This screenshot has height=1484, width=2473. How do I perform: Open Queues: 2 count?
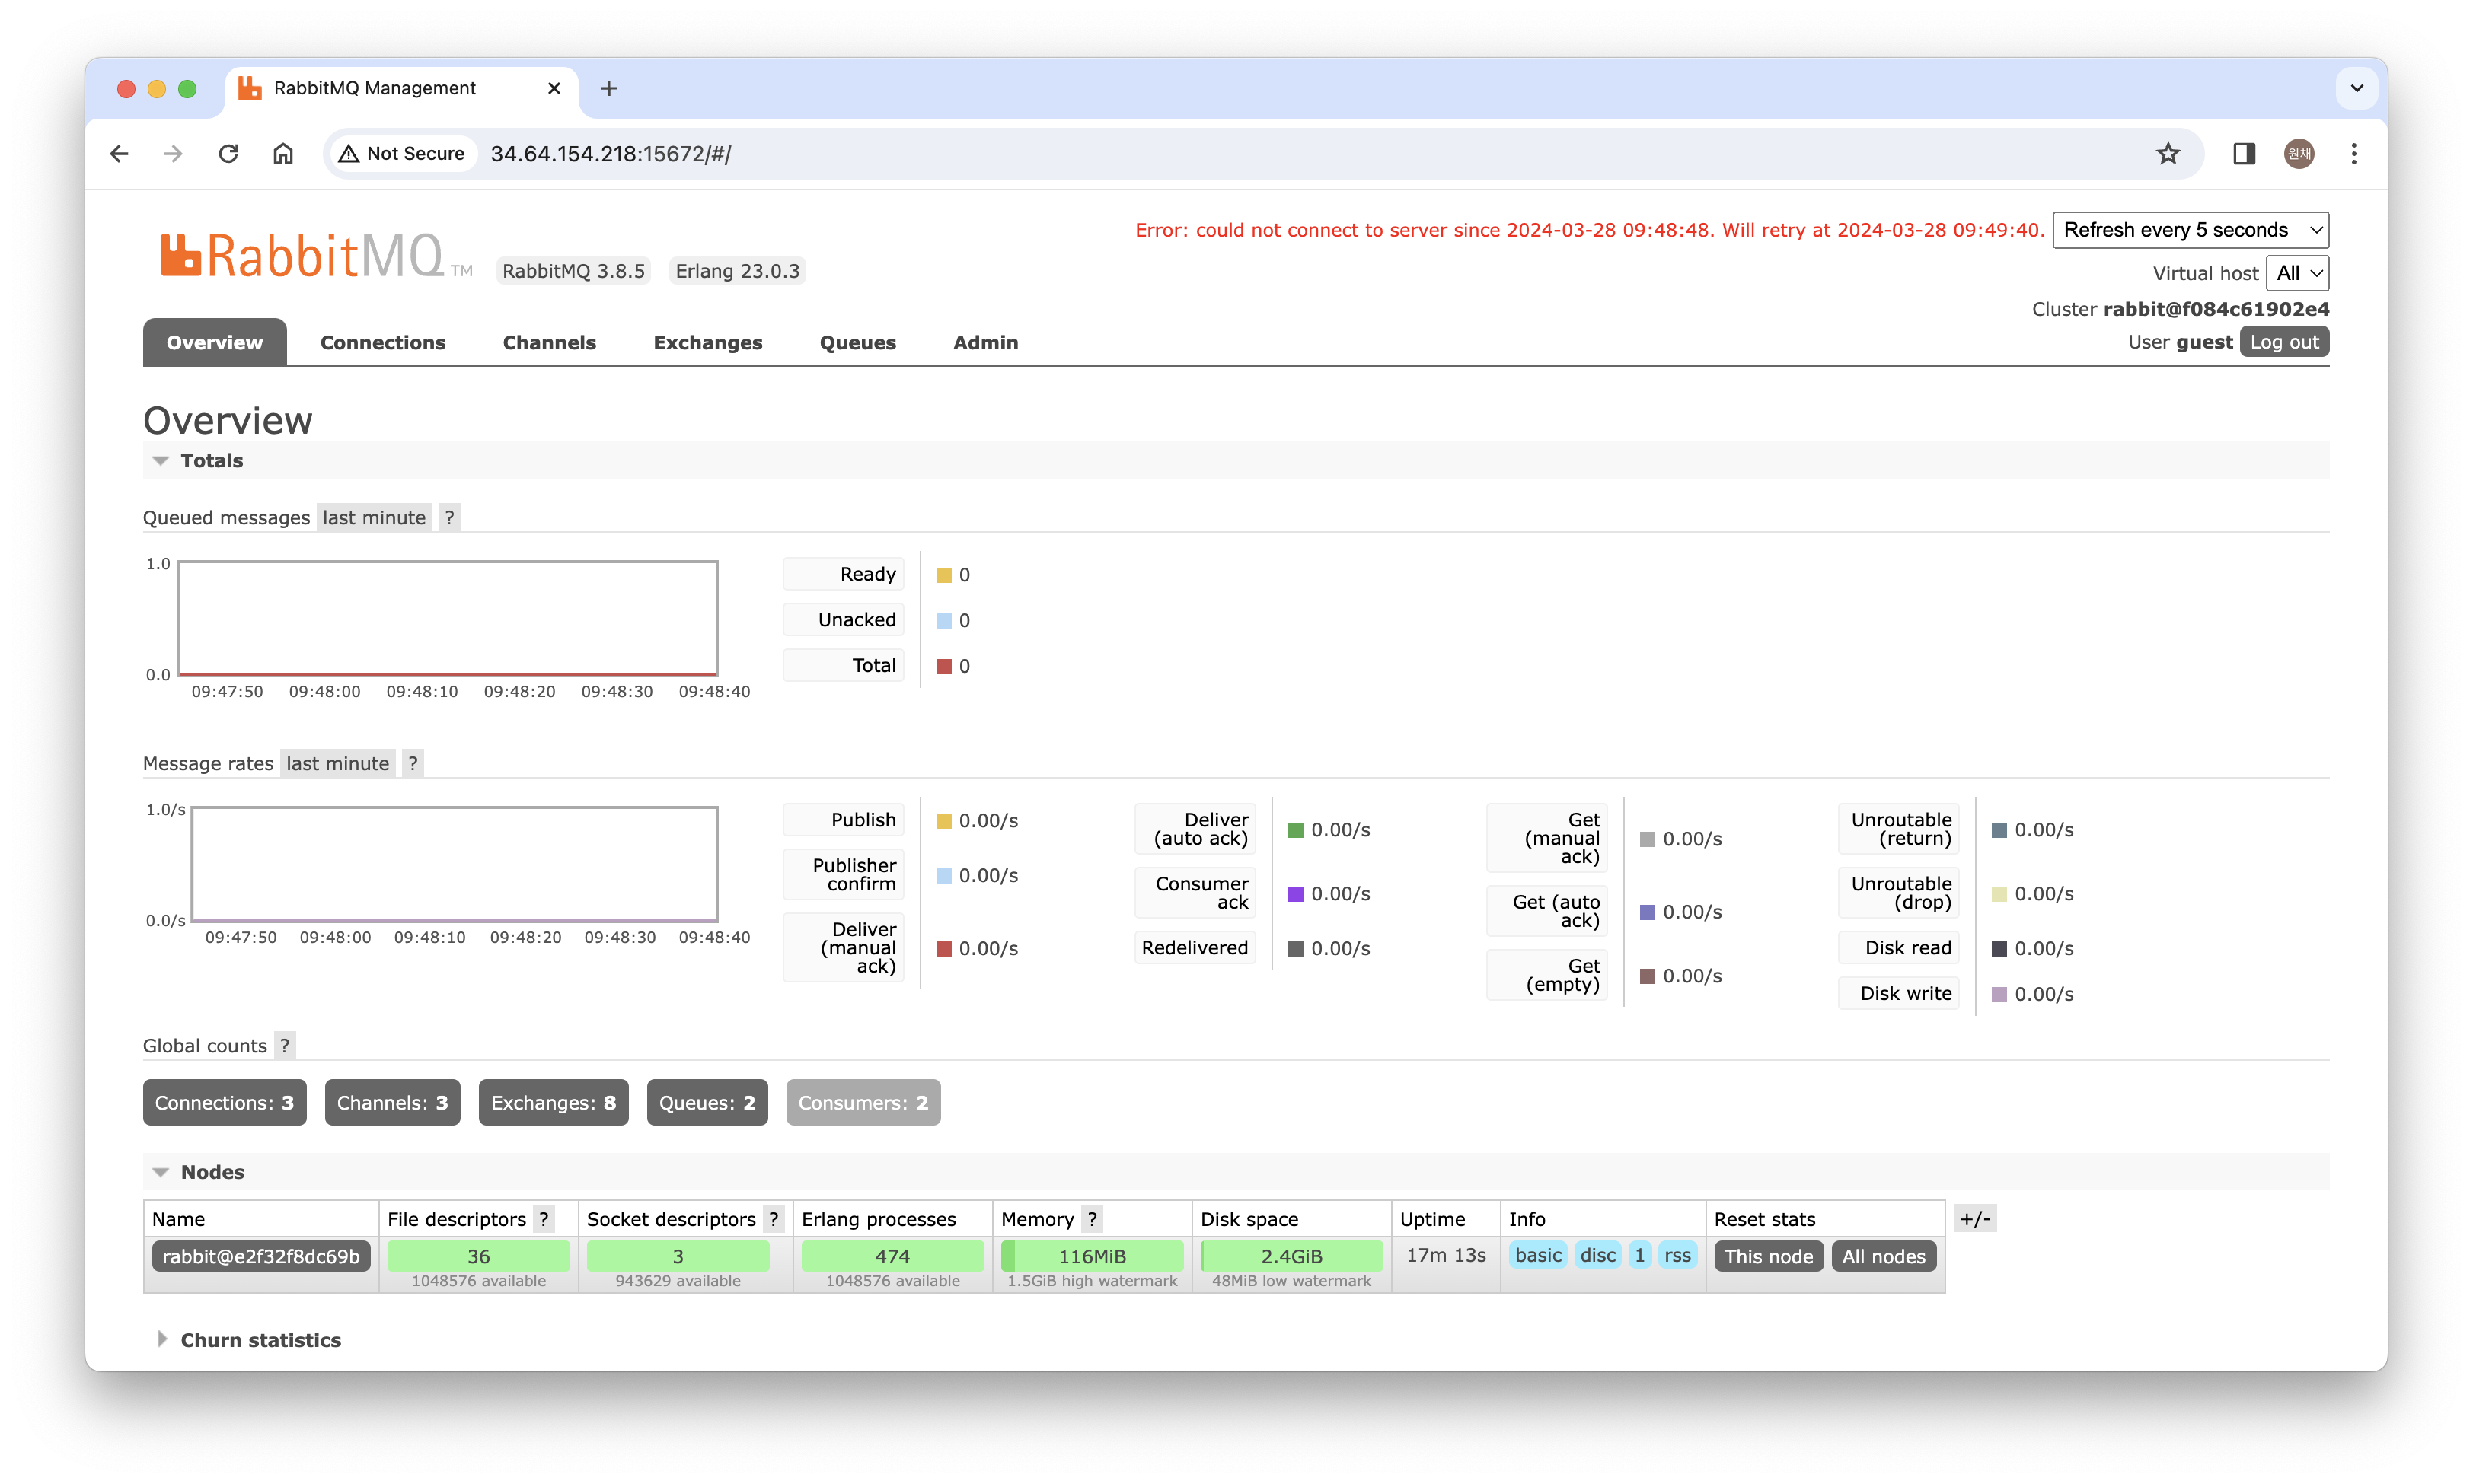coord(707,1102)
